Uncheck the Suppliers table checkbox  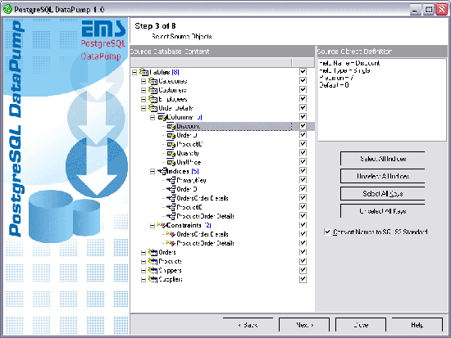tap(303, 279)
